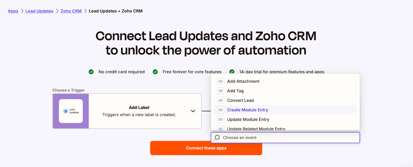Image resolution: width=413 pixels, height=167 pixels.
Task: Click the green check beside No credit card
Action: pyautogui.click(x=91, y=72)
